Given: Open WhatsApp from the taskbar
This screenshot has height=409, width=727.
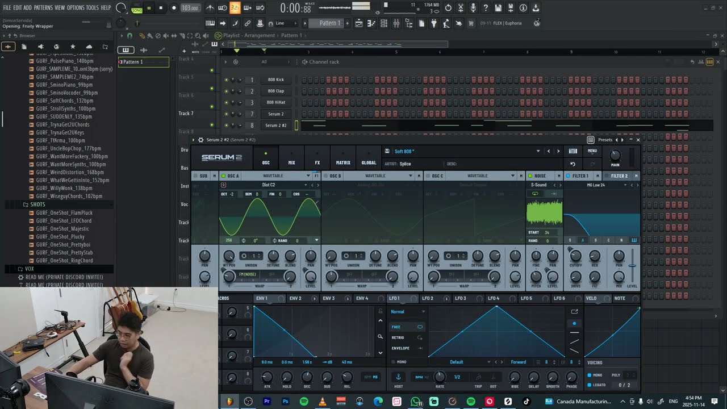Looking at the screenshot, I should pos(415,402).
